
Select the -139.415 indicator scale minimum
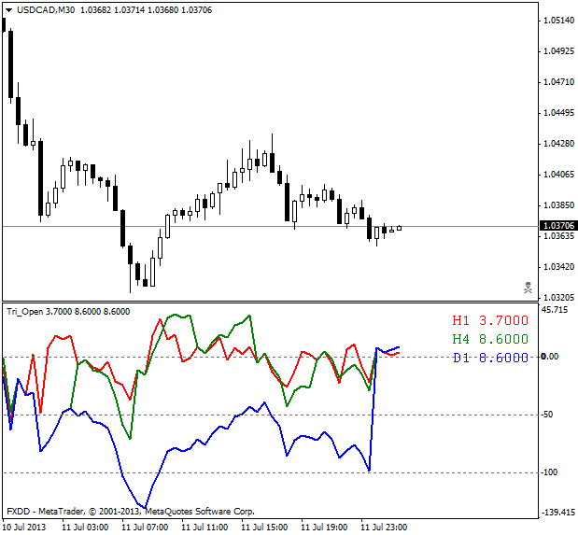[x=558, y=513]
